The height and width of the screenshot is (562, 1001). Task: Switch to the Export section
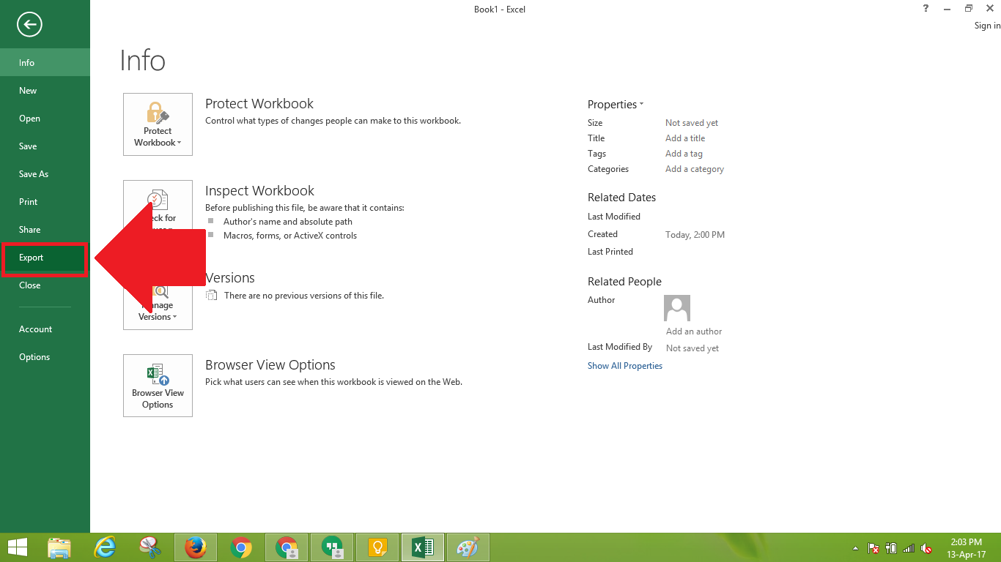31,257
